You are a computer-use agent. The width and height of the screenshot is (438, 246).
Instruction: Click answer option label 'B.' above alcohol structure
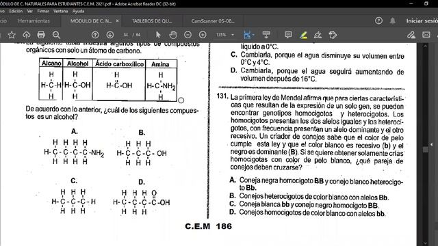point(142,133)
